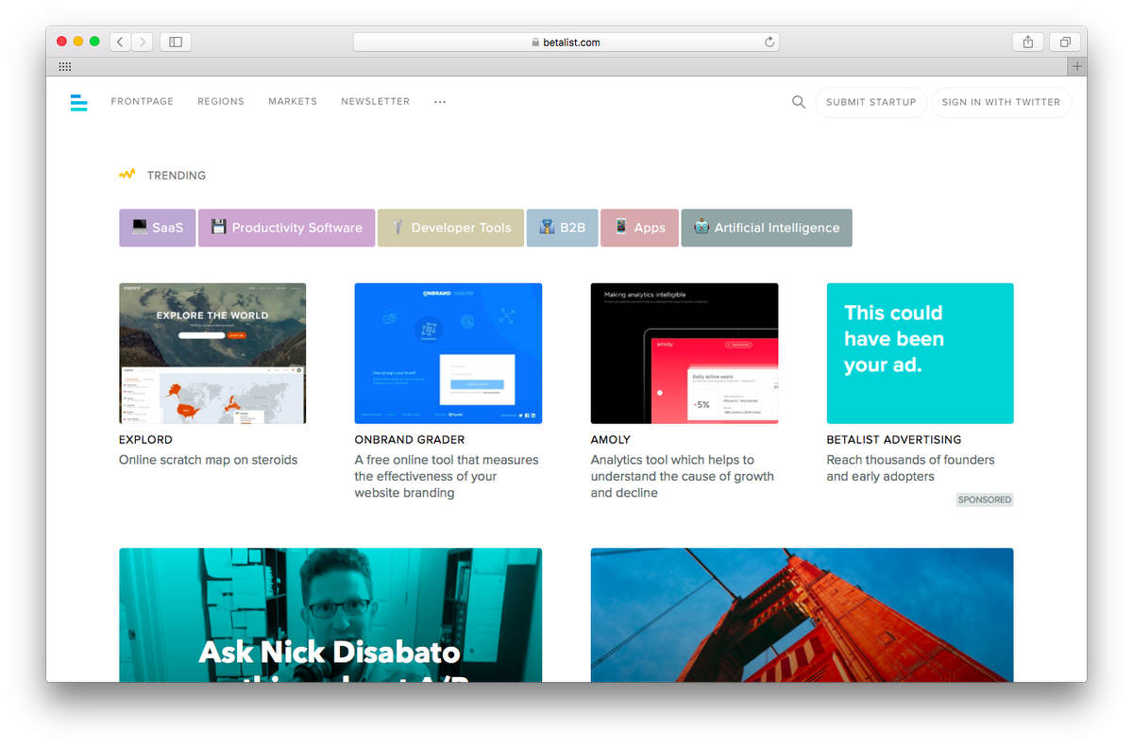
Task: Select the B2B trending tag
Action: 562,228
